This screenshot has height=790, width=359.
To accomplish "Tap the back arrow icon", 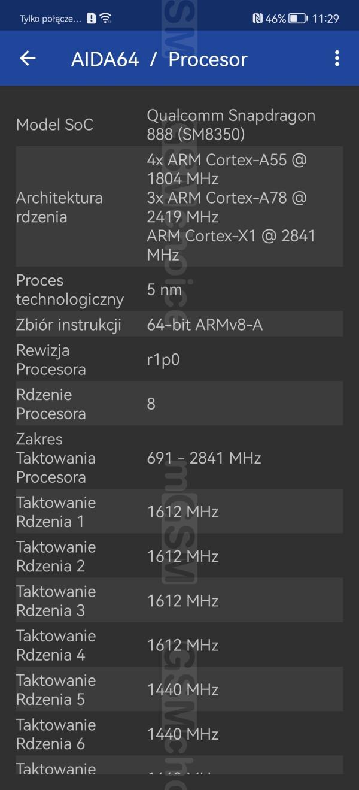I will (x=28, y=58).
